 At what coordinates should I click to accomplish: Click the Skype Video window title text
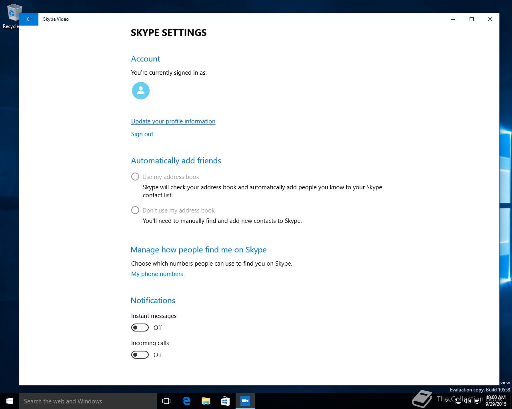tap(56, 19)
